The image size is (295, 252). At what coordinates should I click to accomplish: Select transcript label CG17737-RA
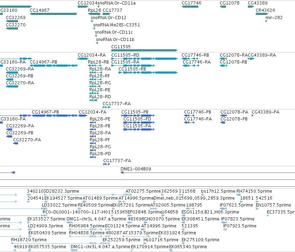click(116, 104)
